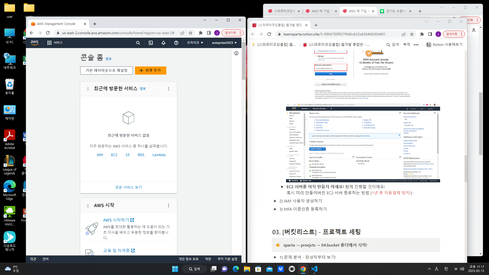Collapse the EC2 서버를 아직 만들지 마세요 toggle
The height and width of the screenshot is (275, 489).
(282, 187)
